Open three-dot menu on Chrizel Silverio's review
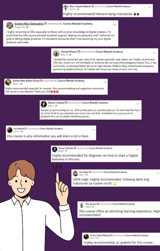160x251 pixels. 155,53
